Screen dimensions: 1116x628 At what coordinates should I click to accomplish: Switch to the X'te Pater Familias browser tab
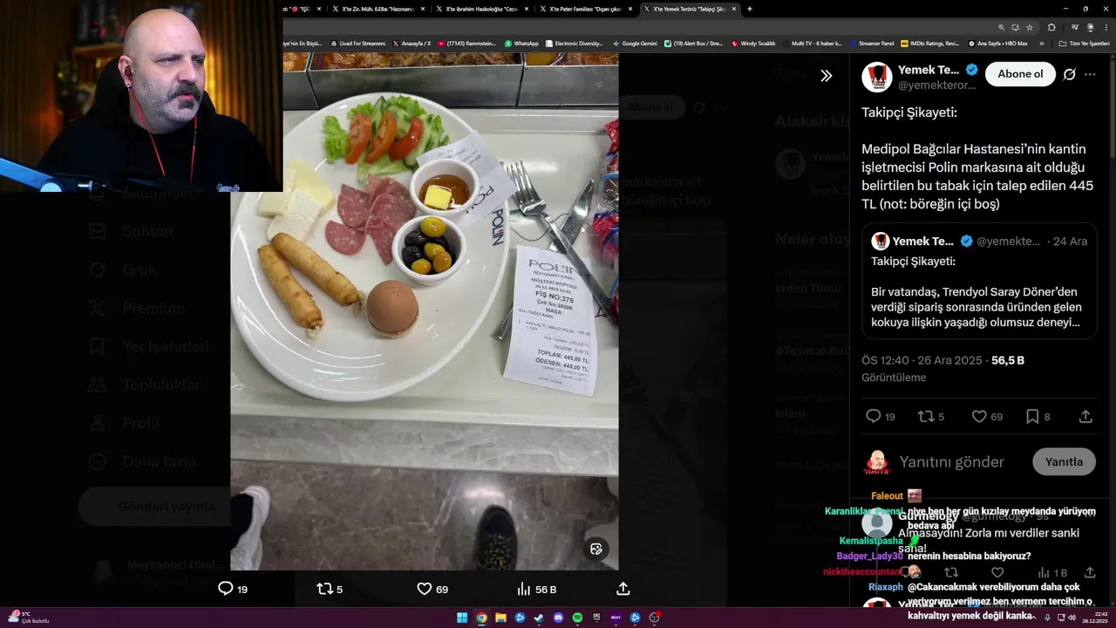tap(585, 9)
